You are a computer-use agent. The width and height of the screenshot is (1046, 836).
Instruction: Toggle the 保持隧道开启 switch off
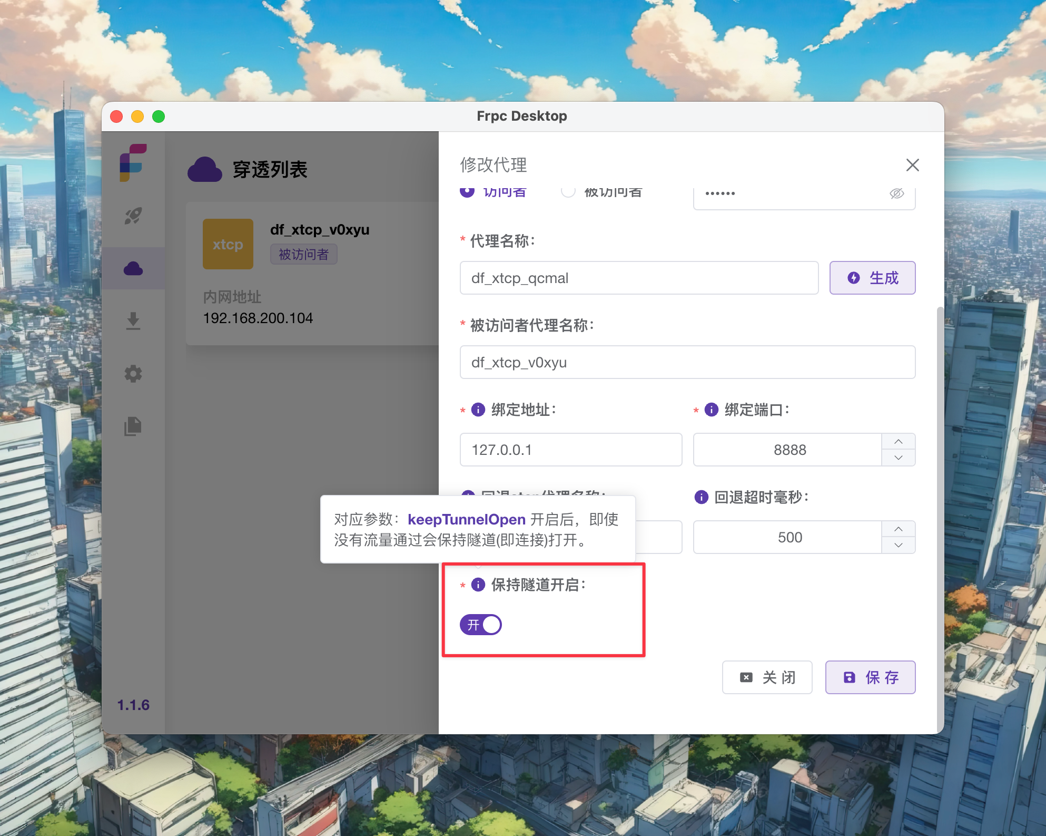(x=481, y=625)
